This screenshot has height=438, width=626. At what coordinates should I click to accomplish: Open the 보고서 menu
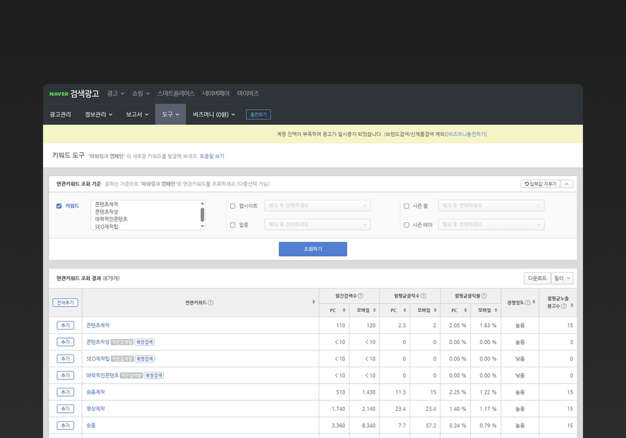pos(137,115)
